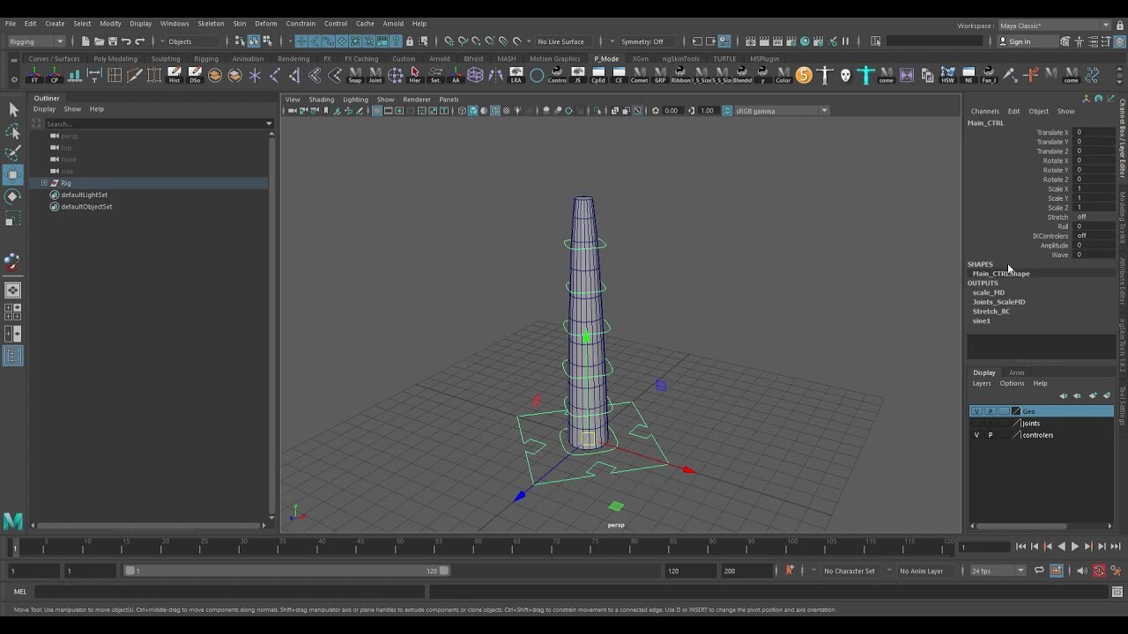The image size is (1128, 634).
Task: Click the Hist shelf icon
Action: (x=174, y=75)
